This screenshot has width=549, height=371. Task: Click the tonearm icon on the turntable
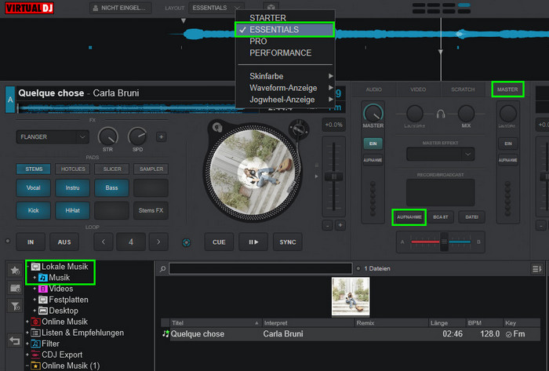coord(299,129)
